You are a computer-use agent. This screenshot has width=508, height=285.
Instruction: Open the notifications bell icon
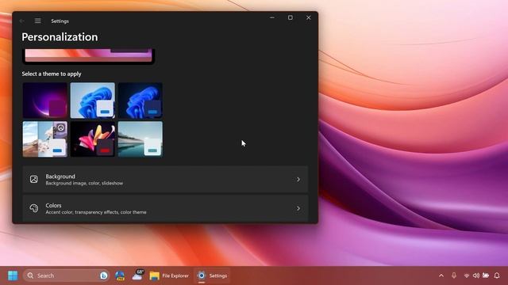[497, 275]
